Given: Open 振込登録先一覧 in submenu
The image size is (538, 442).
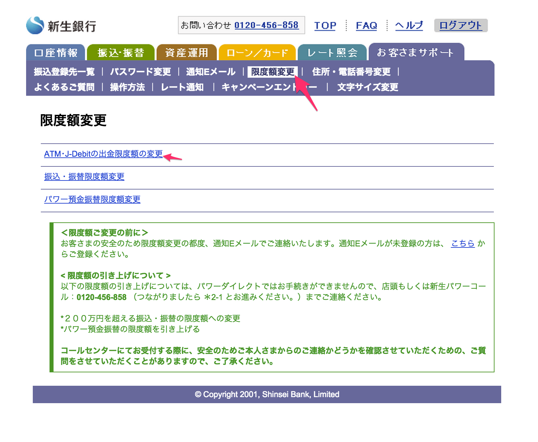Looking at the screenshot, I should click(64, 72).
